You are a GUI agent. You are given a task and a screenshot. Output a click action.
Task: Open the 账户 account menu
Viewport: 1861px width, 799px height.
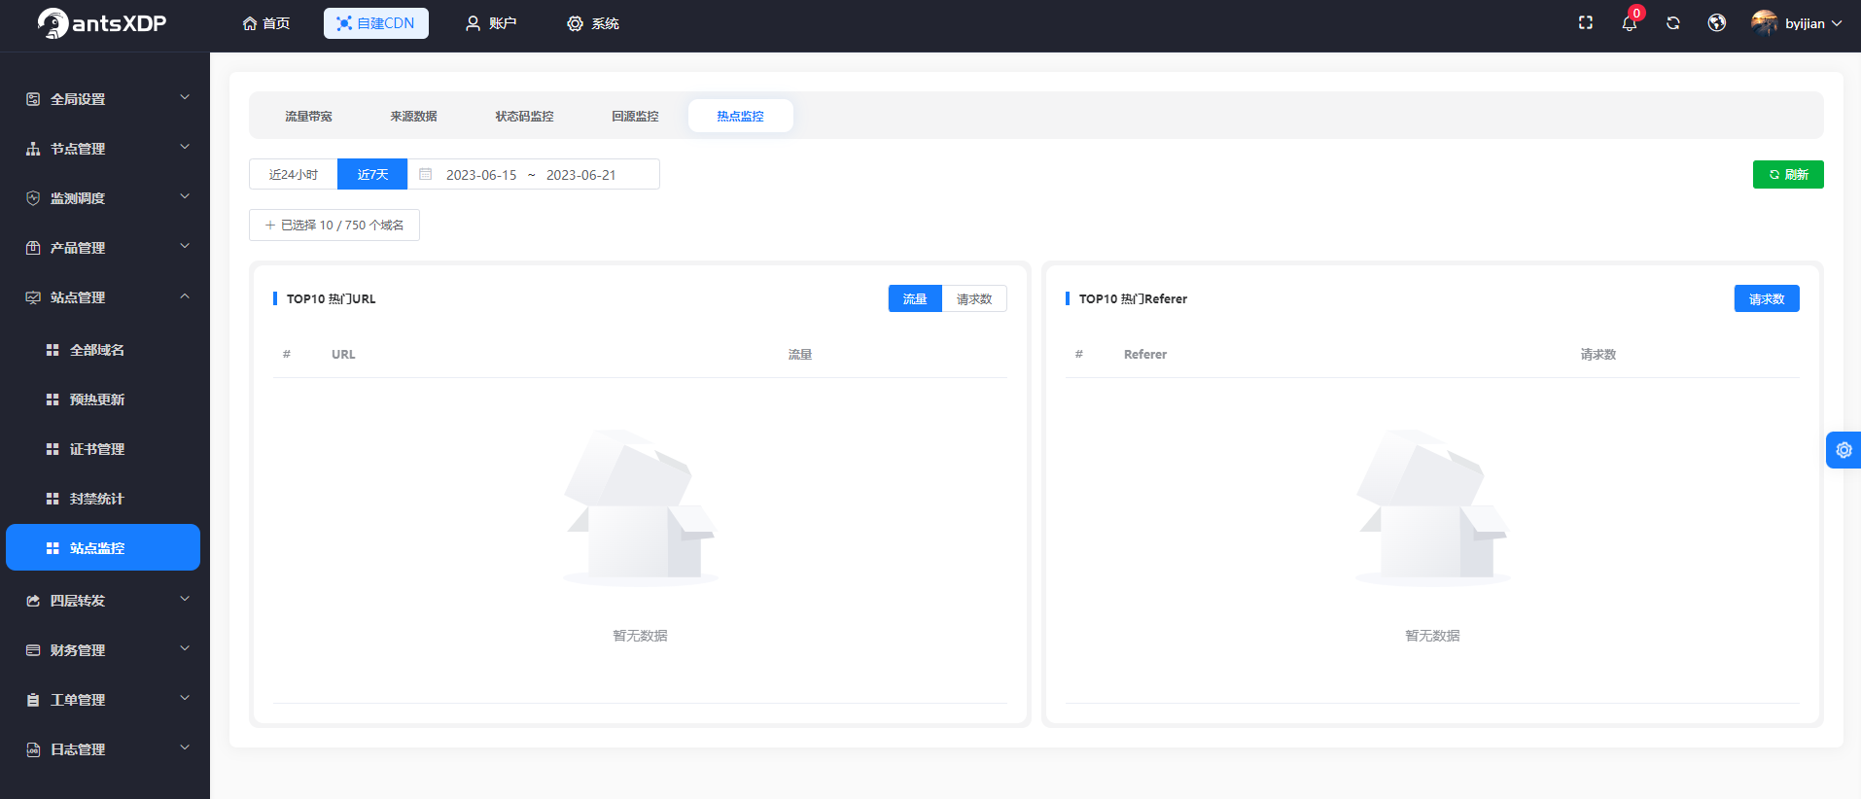[491, 23]
